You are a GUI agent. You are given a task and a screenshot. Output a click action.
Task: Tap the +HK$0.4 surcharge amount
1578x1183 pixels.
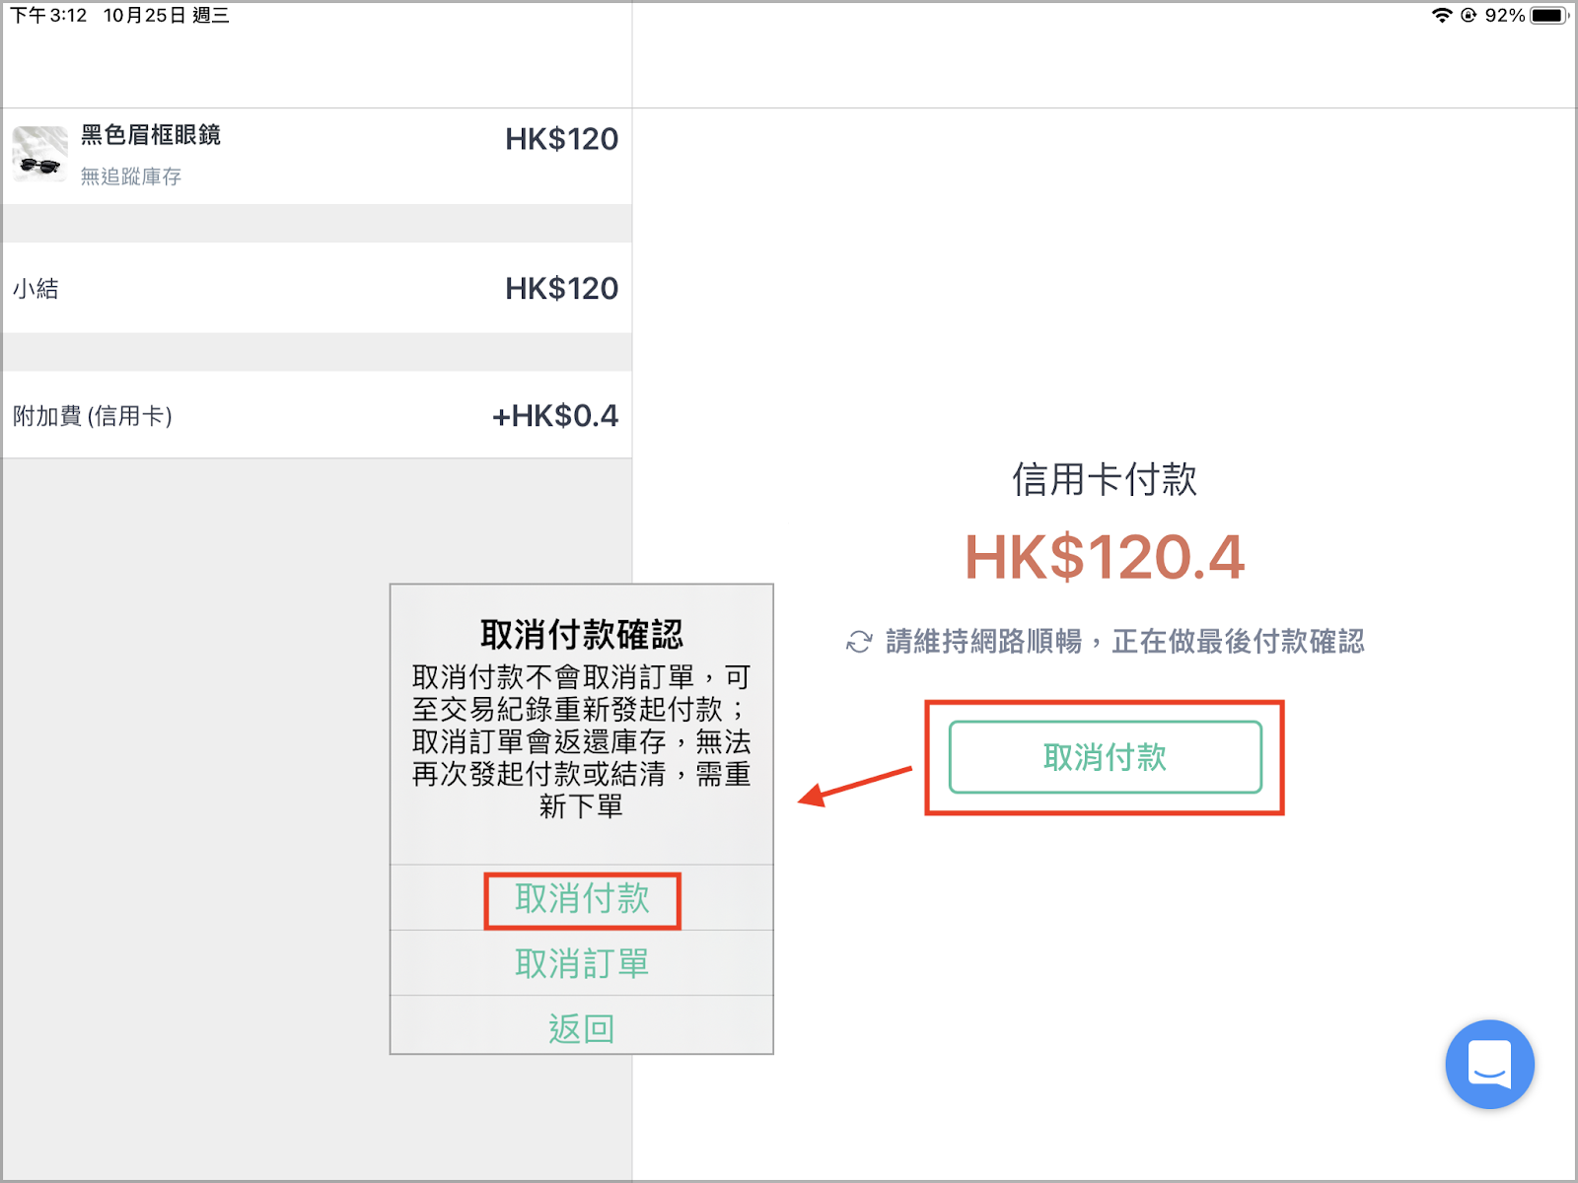point(555,416)
